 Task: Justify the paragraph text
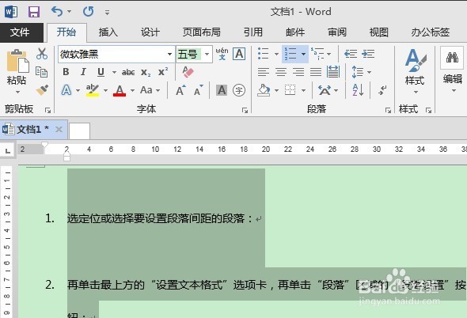coord(316,72)
